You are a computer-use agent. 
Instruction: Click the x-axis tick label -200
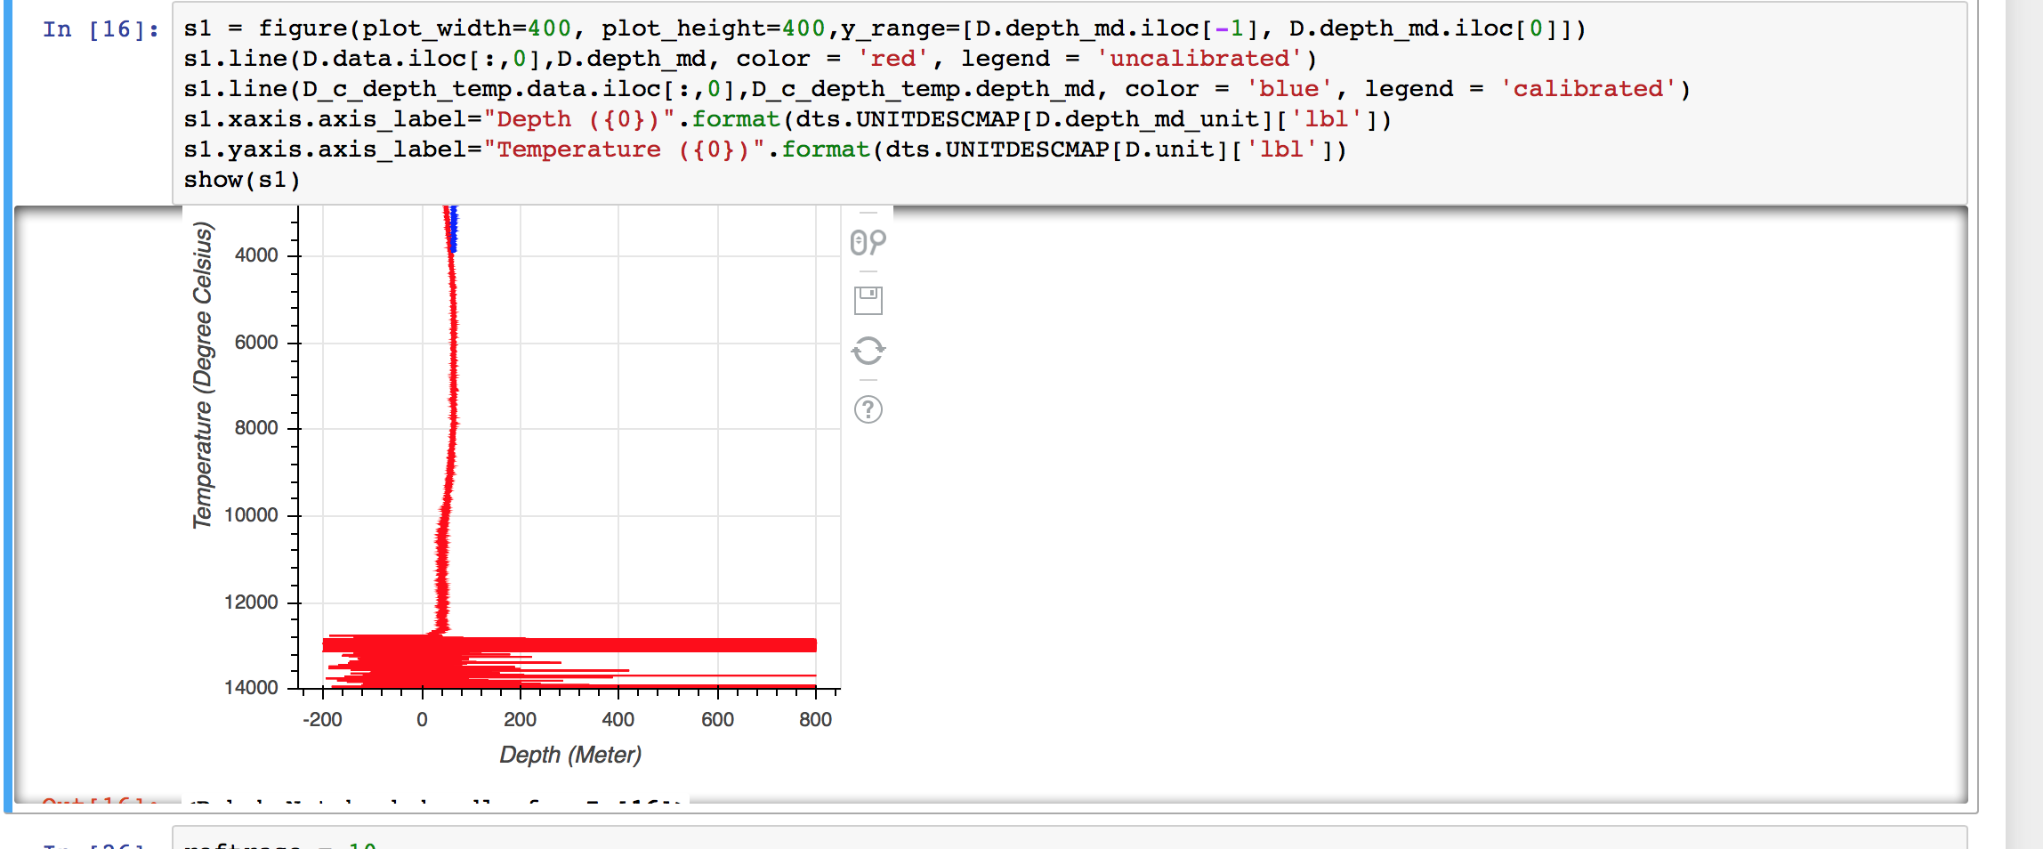pyautogui.click(x=322, y=720)
